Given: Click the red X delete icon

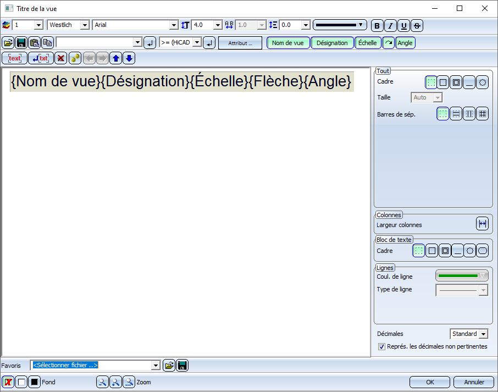Looking at the screenshot, I should pos(62,58).
